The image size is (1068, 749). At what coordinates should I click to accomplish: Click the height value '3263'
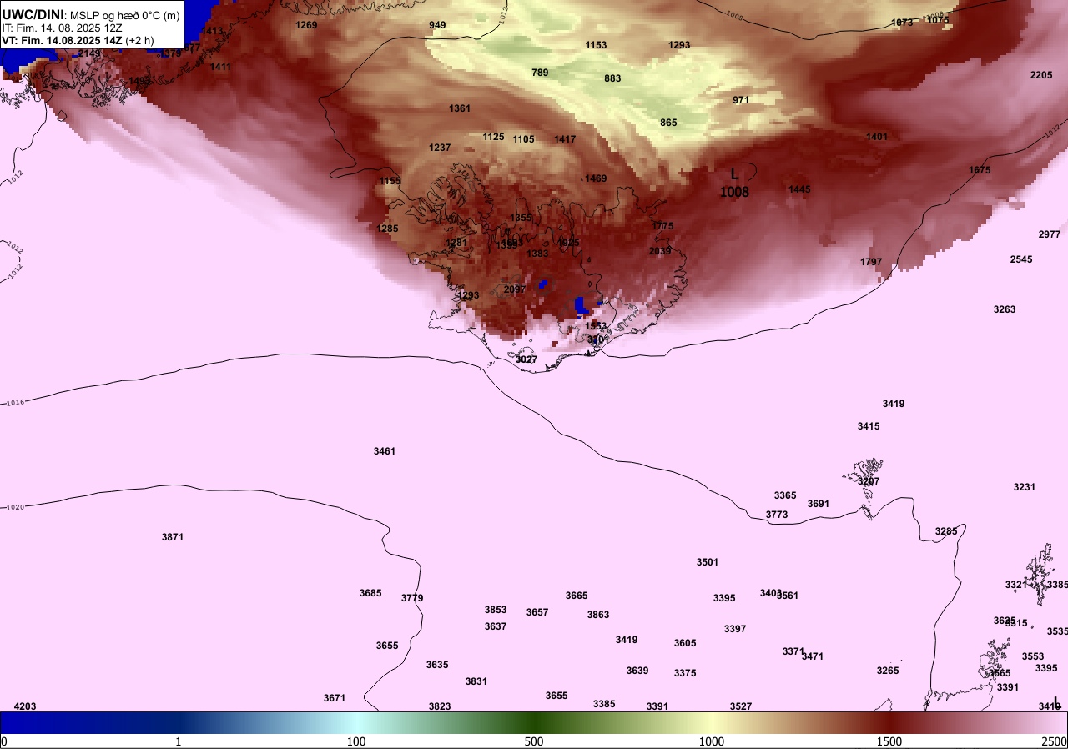(1005, 309)
